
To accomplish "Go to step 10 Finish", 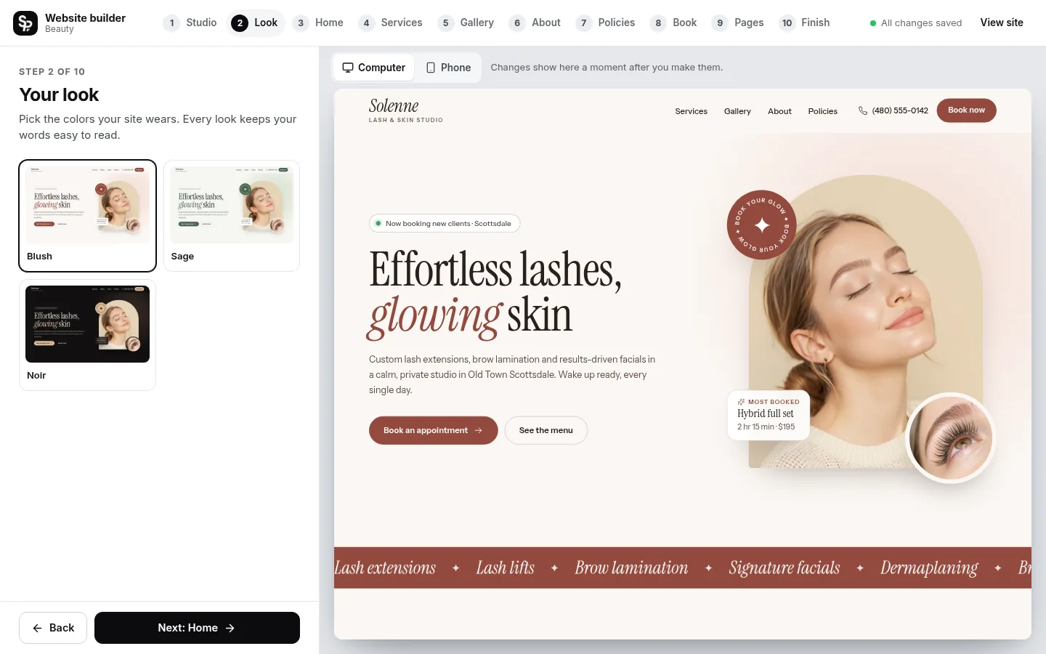I will coord(805,23).
